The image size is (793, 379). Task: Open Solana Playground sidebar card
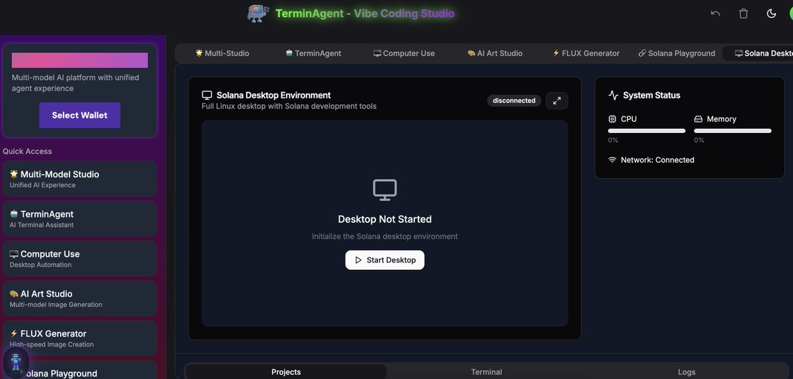(80, 370)
